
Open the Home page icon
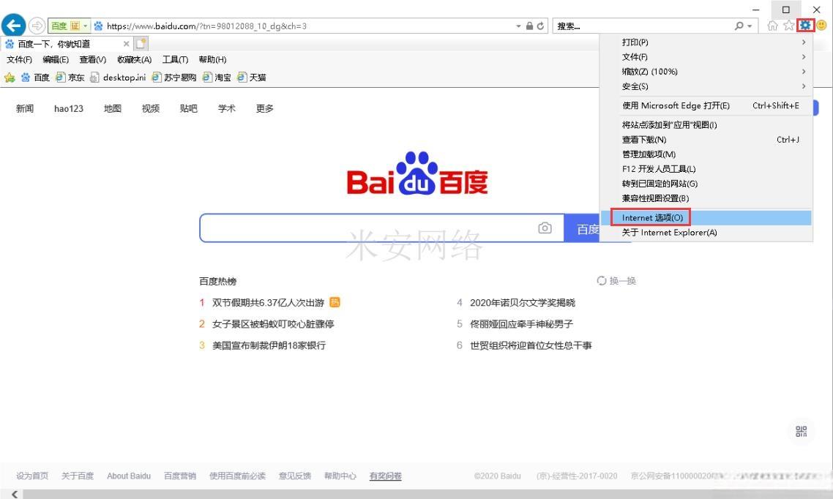tap(772, 26)
